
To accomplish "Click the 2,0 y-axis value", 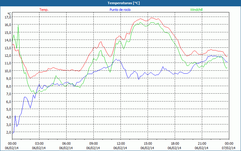I will (x=8, y=132).
